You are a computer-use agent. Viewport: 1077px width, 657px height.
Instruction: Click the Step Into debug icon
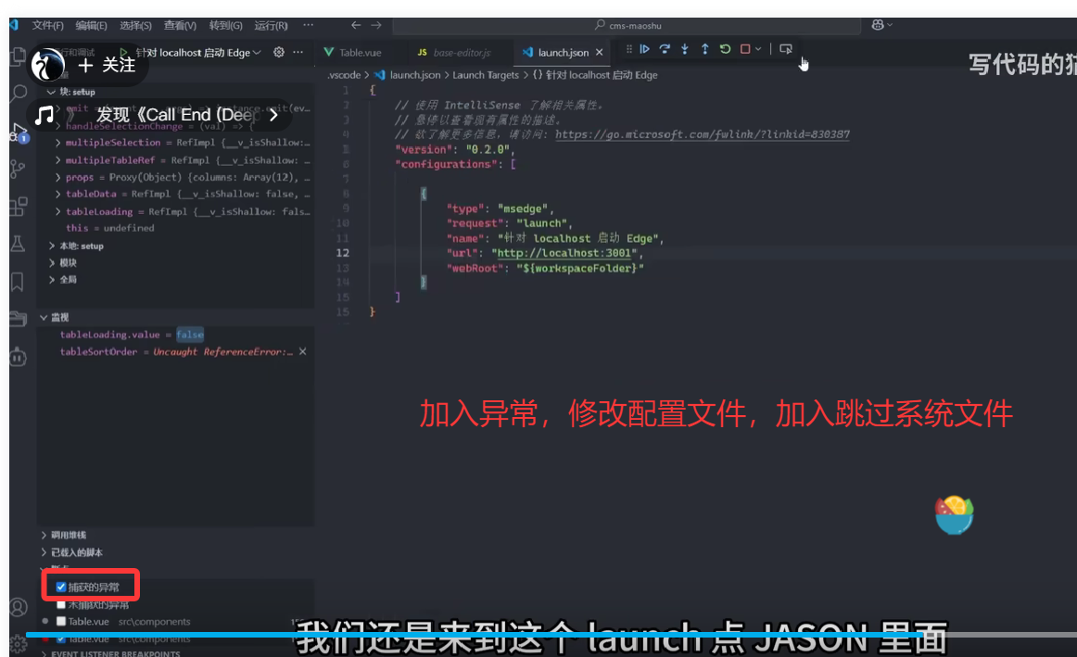click(685, 49)
